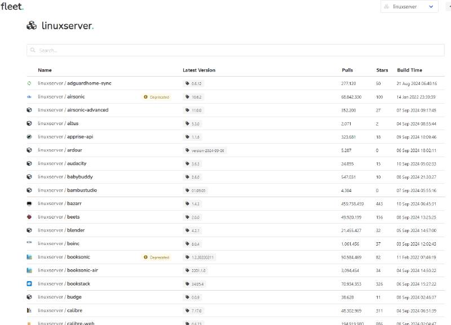The width and height of the screenshot is (451, 325).
Task: Click the fleet logo
Action: coord(12,6)
